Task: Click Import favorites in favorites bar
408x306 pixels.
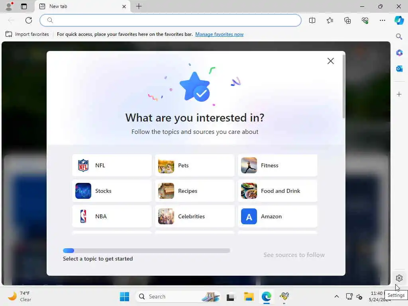Action: pyautogui.click(x=27, y=34)
